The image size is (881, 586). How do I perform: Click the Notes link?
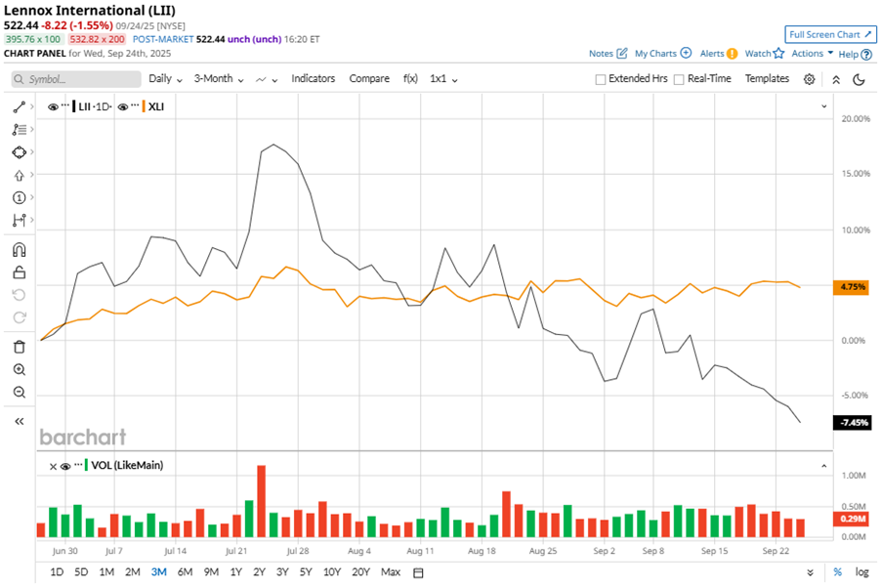coord(601,54)
